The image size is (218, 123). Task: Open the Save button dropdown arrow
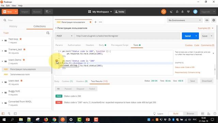(212, 36)
